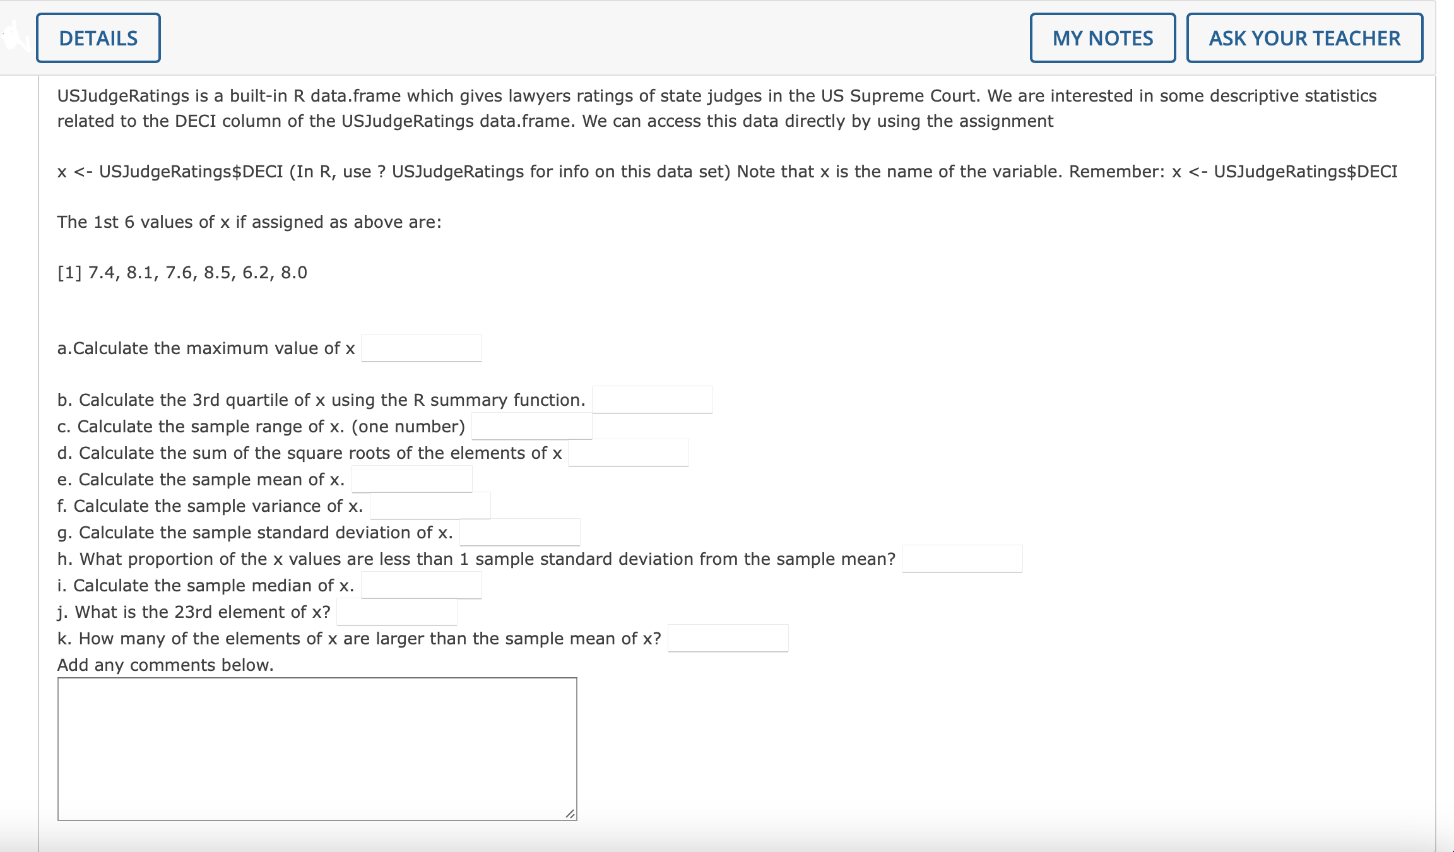Click the maximum value of x answer field
The image size is (1454, 852).
pyautogui.click(x=422, y=348)
